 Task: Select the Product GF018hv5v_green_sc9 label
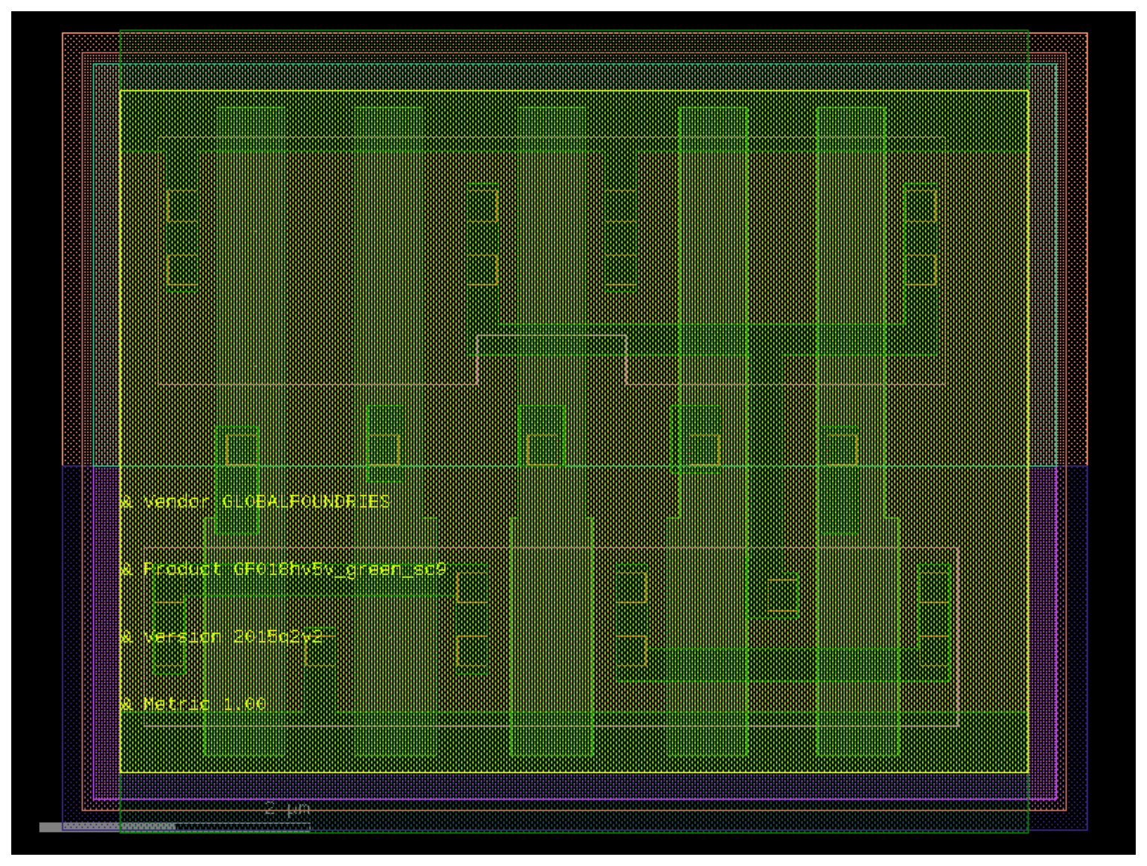point(283,569)
